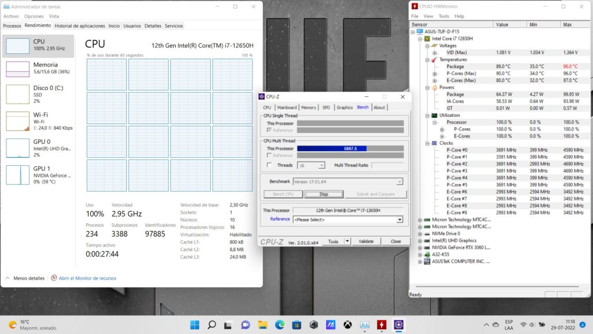Viewport: 593px width, 334px height.
Task: Click the multi thread progress bar showing 5887.5
Action: [350, 148]
